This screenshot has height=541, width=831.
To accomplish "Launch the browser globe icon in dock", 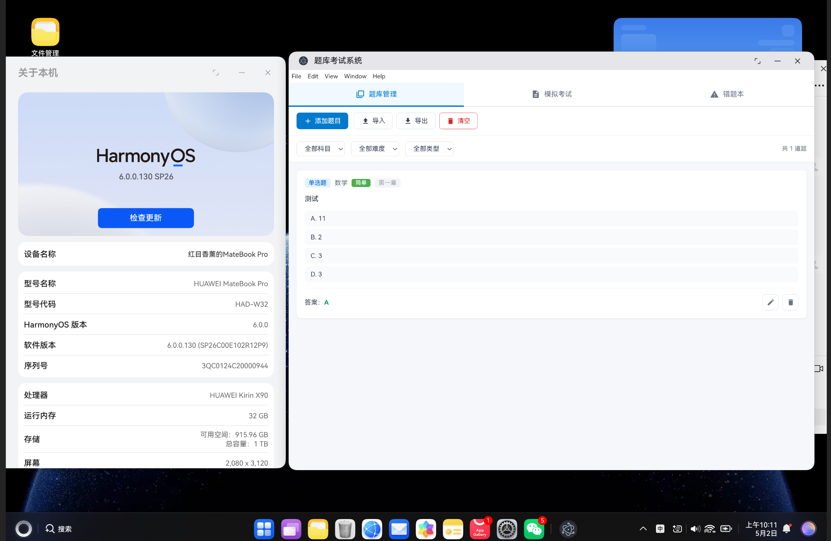I will [372, 529].
